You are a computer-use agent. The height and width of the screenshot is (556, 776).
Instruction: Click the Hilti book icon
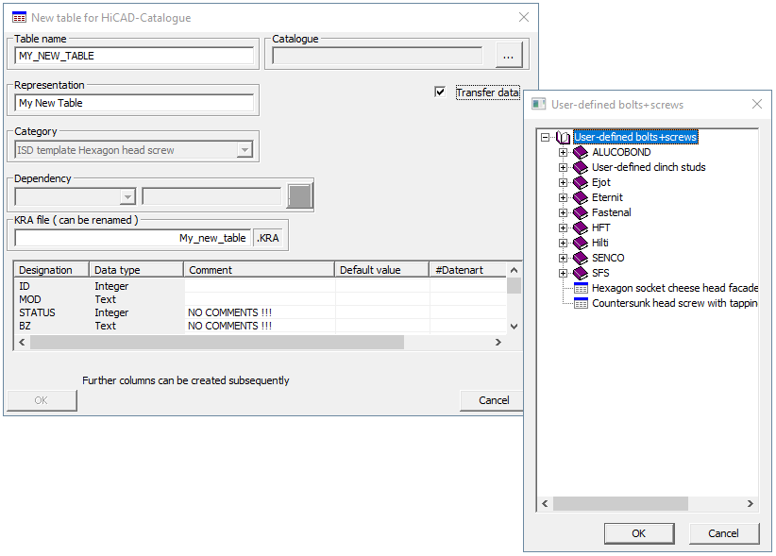(580, 243)
